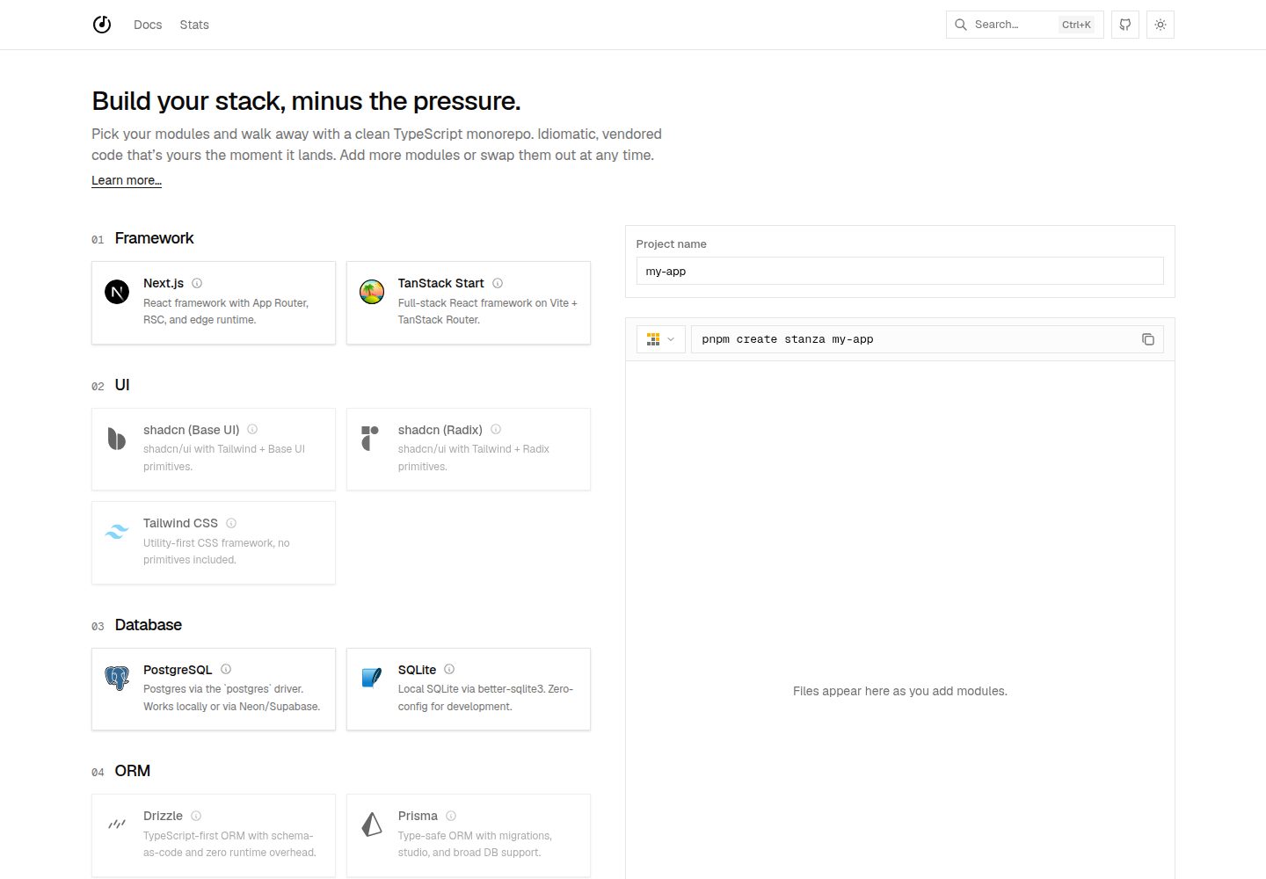The height and width of the screenshot is (879, 1266).
Task: Select the PostgreSQL database title
Action: point(178,670)
